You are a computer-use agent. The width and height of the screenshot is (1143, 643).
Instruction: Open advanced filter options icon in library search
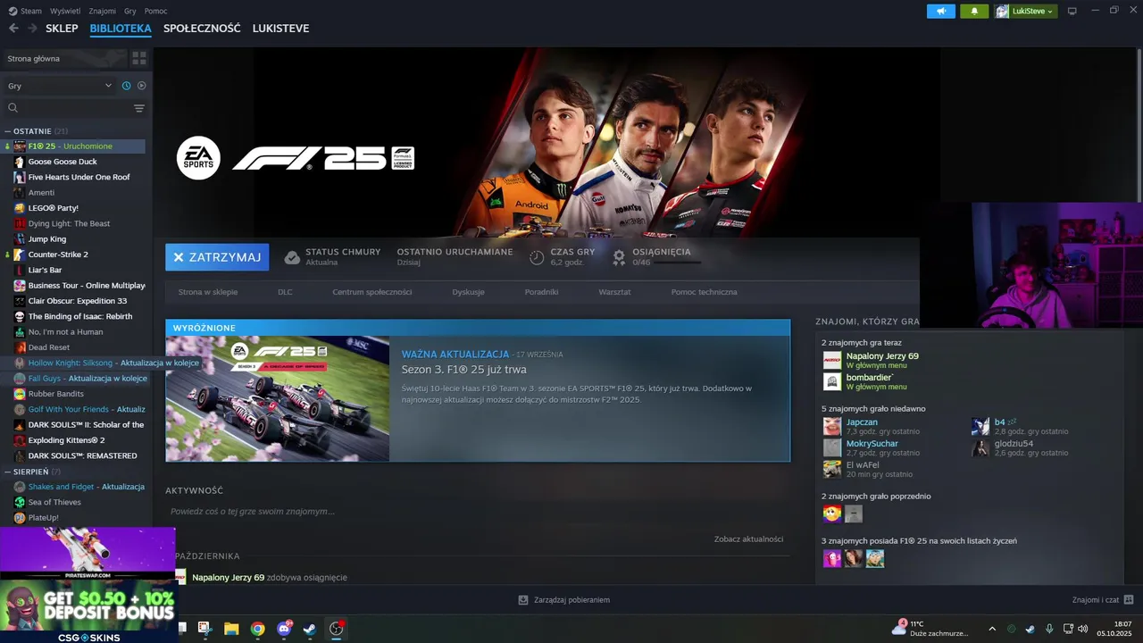pyautogui.click(x=139, y=108)
